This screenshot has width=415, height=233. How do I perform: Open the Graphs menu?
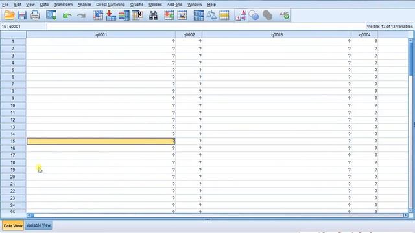[x=137, y=5]
